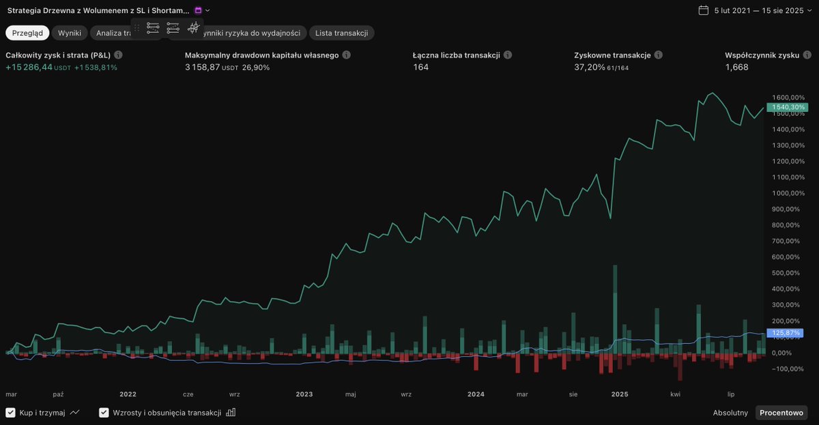Click the total profit value +15 286,44

(x=29, y=68)
